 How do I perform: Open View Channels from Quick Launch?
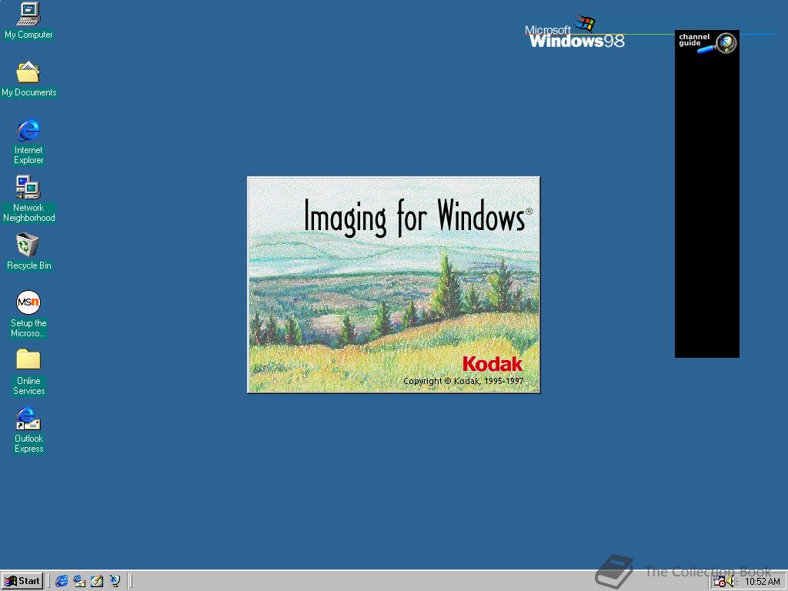pyautogui.click(x=115, y=581)
